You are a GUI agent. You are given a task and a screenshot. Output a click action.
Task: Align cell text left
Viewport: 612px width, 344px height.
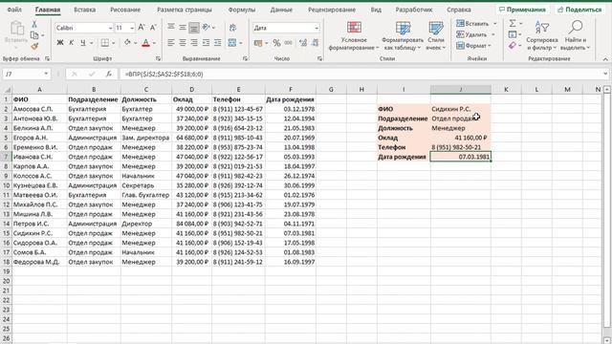(171, 42)
